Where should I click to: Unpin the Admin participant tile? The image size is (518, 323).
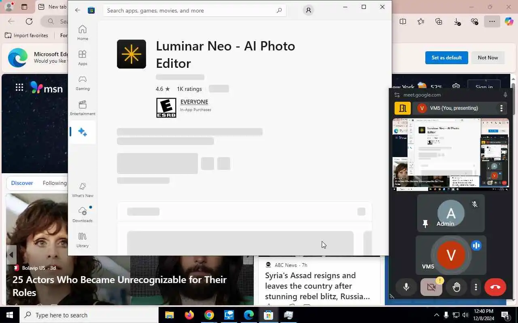425,224
